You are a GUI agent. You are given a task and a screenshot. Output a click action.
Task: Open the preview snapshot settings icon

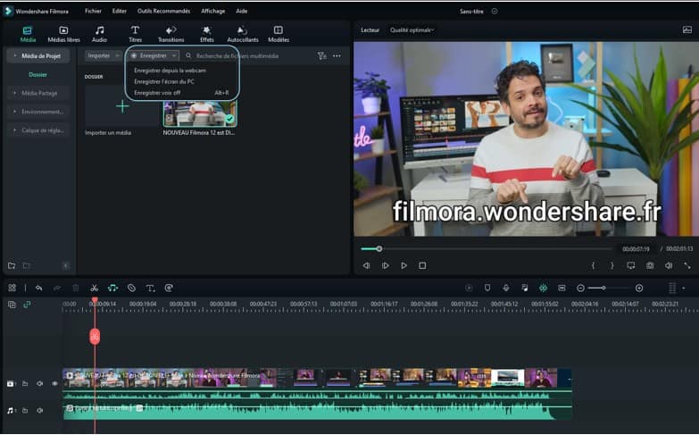(x=687, y=29)
